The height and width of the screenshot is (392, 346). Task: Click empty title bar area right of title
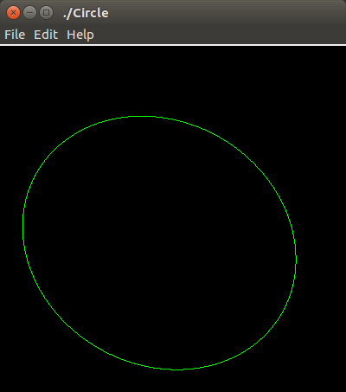click(x=227, y=13)
